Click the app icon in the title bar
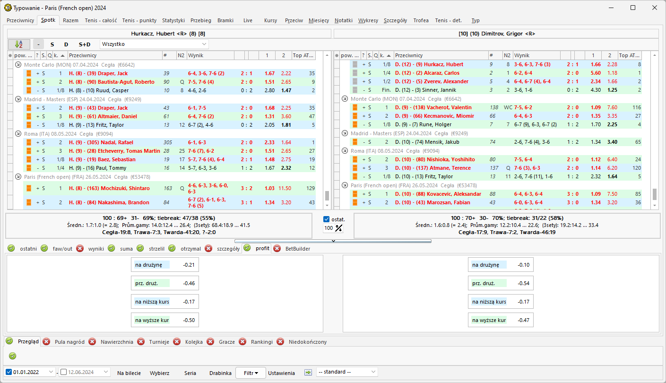 [8, 8]
